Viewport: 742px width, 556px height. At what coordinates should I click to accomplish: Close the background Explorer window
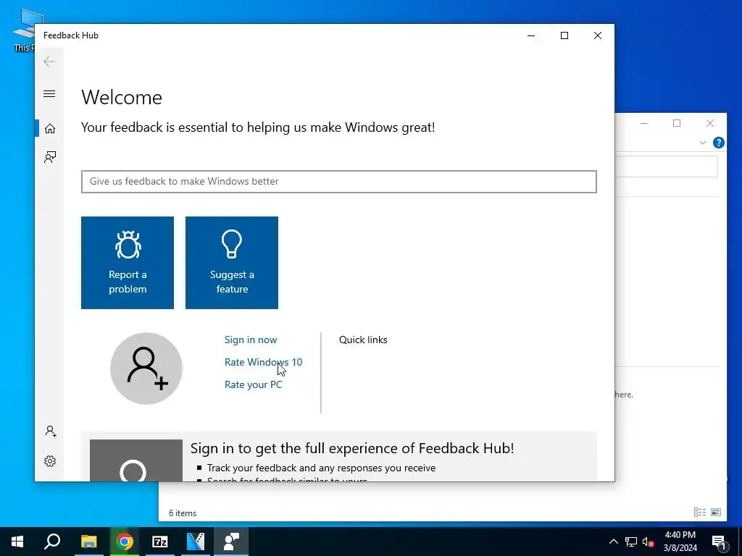click(710, 123)
